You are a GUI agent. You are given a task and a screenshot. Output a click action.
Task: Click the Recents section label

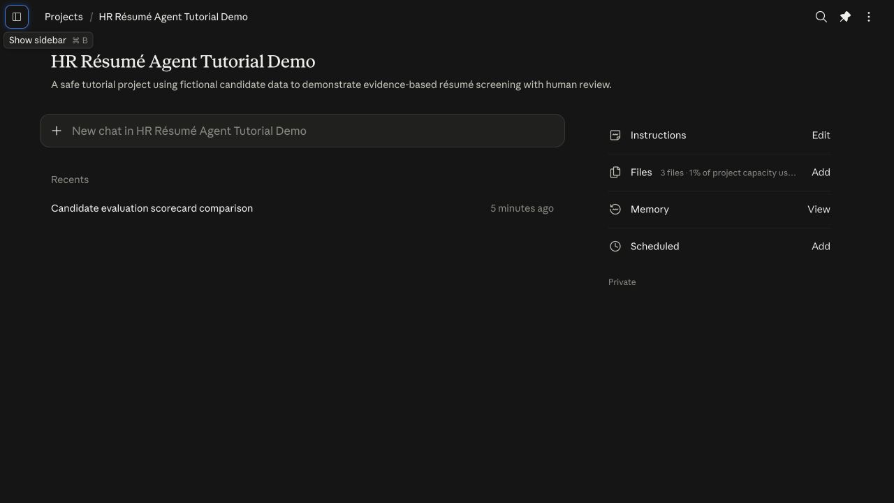(x=70, y=180)
